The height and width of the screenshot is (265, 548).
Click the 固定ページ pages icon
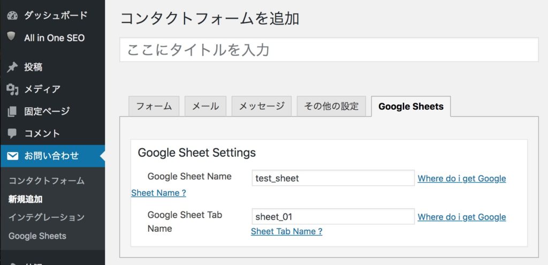[x=12, y=111]
